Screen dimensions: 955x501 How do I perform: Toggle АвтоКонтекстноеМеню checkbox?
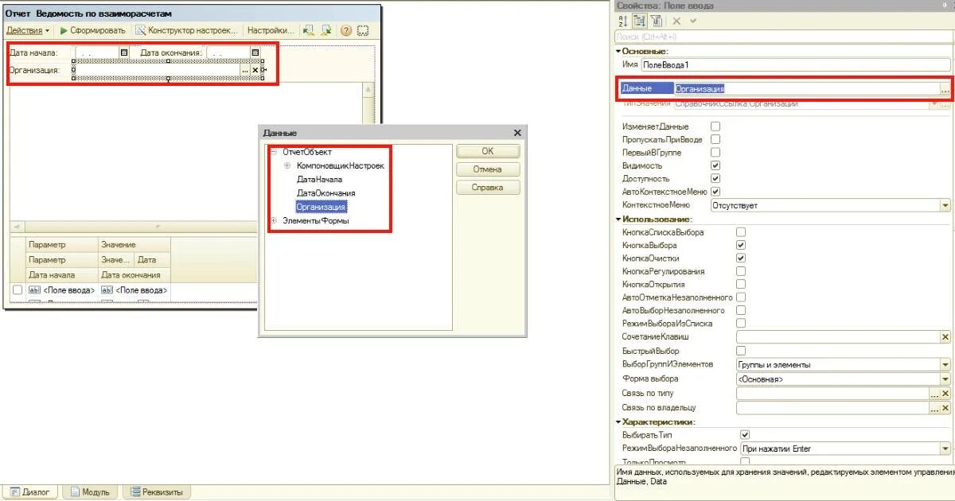[715, 192]
